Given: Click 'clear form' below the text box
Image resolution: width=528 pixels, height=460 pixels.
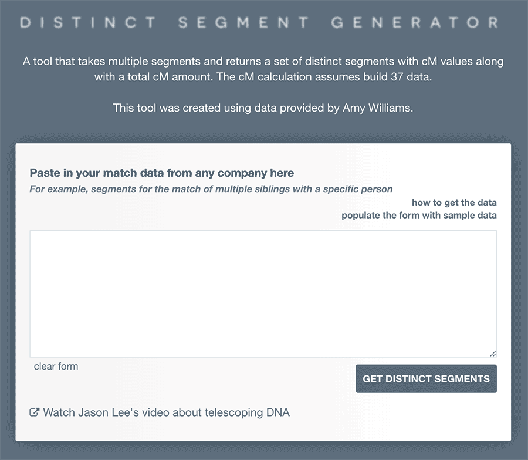Looking at the screenshot, I should [x=56, y=366].
